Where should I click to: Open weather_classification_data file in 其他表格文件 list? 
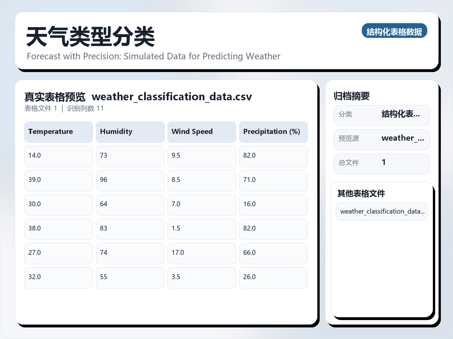[x=382, y=211]
